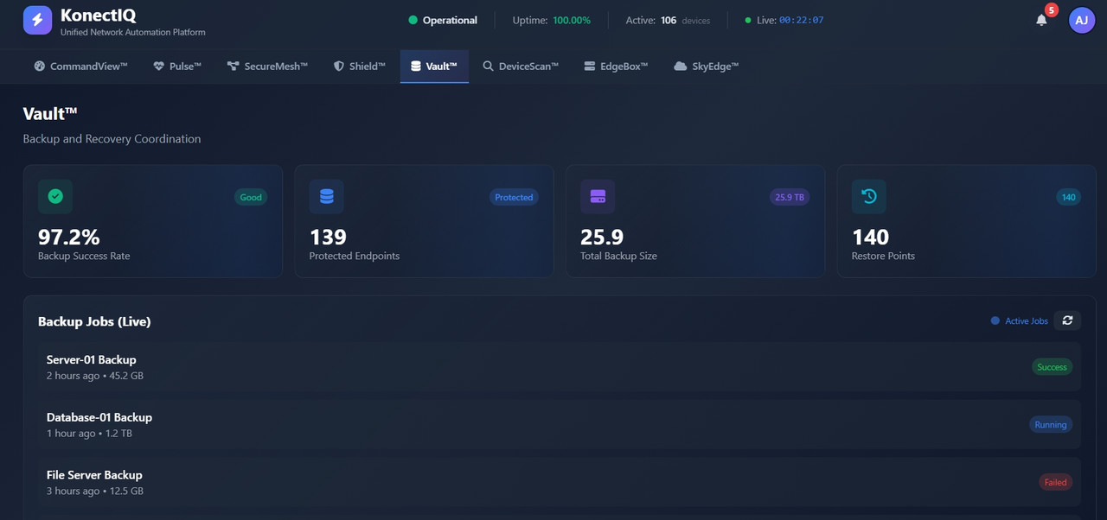Click the green Operational status dot
The width and height of the screenshot is (1107, 520).
pos(413,20)
